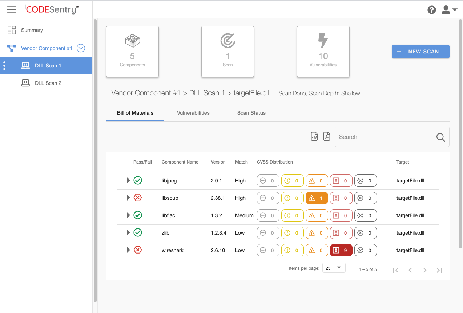The image size is (463, 313).
Task: Switch to the Vulnerabilities tab
Action: click(x=193, y=113)
